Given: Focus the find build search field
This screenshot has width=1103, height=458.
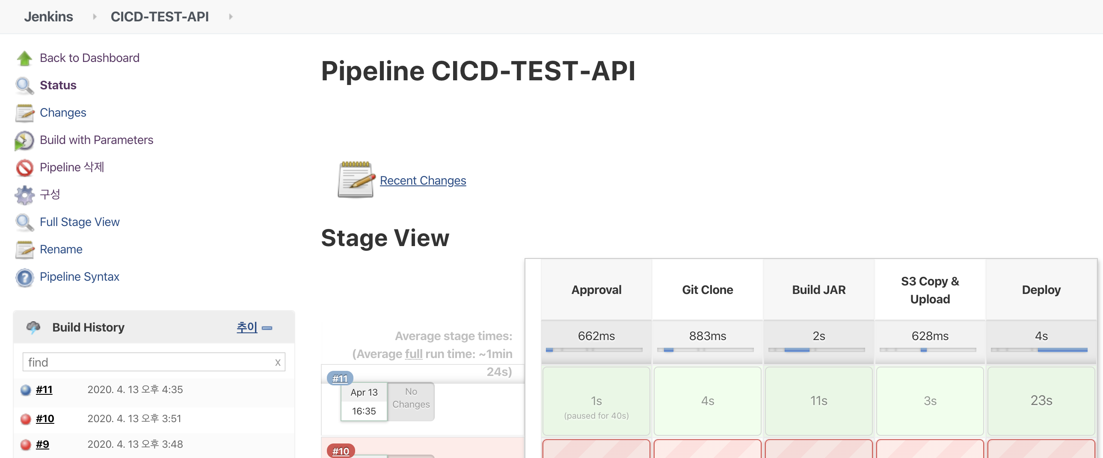Looking at the screenshot, I should (x=154, y=362).
